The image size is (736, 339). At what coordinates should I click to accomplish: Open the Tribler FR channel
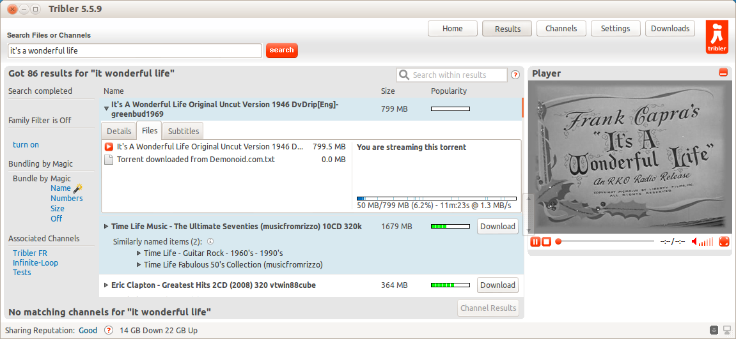[x=30, y=253]
